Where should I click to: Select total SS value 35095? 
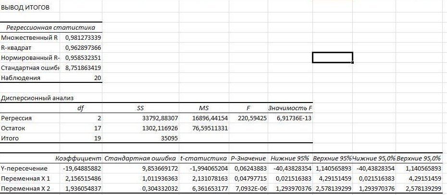click(140, 138)
